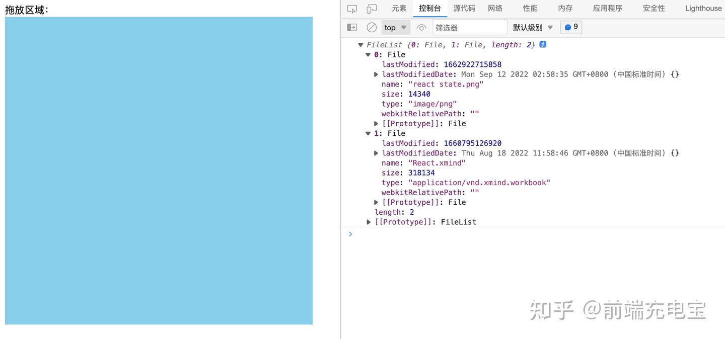The height and width of the screenshot is (339, 725).
Task: Open the Lighthouse tab
Action: pyautogui.click(x=703, y=8)
